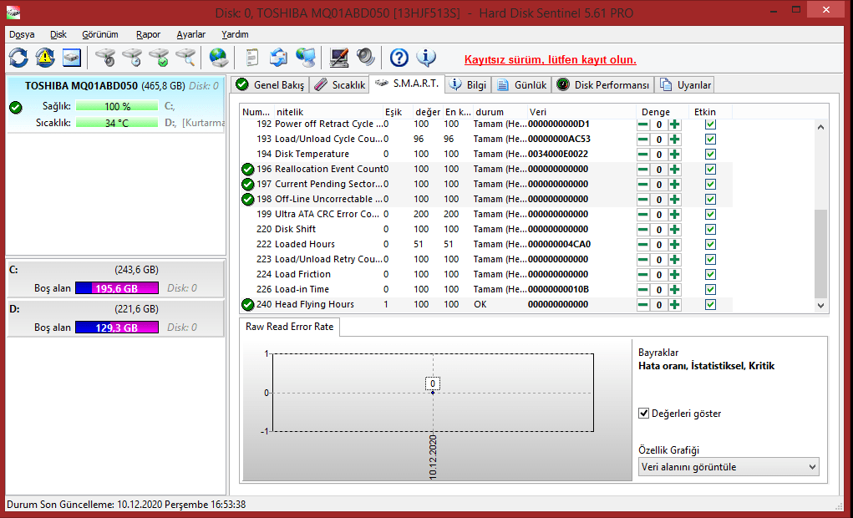The image size is (853, 518).
Task: Toggle Etkin checkbox for Power off Retract Cycle
Action: click(710, 124)
